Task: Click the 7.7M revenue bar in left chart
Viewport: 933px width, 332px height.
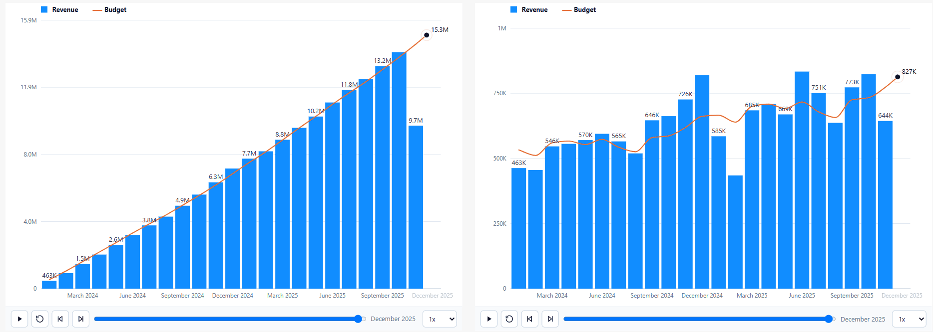Action: (249, 223)
